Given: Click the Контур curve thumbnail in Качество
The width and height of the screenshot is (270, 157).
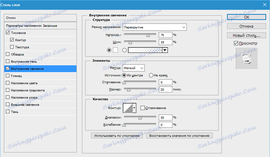Looking at the screenshot, I should click(128, 108).
